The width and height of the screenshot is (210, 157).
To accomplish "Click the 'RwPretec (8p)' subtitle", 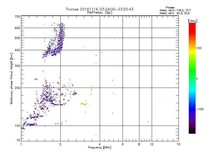I will [x=99, y=13].
